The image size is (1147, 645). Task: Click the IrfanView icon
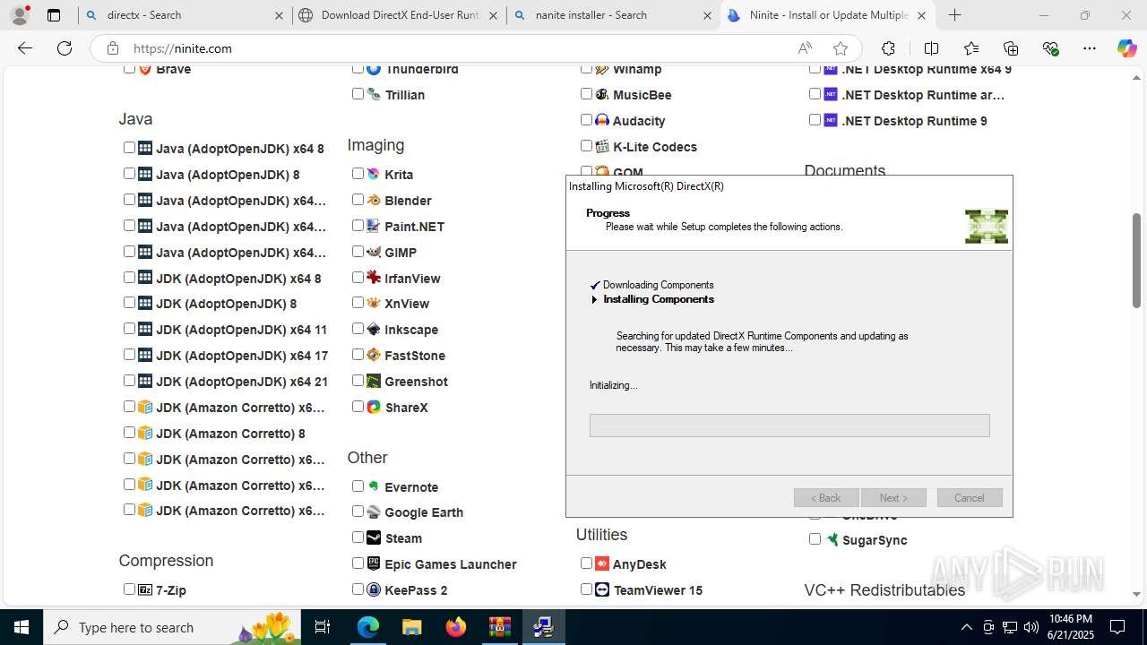374,278
